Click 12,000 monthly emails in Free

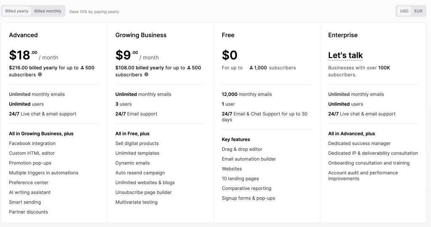(247, 94)
